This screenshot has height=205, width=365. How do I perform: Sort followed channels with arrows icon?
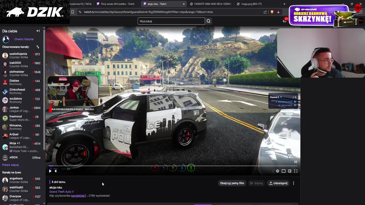(x=38, y=47)
